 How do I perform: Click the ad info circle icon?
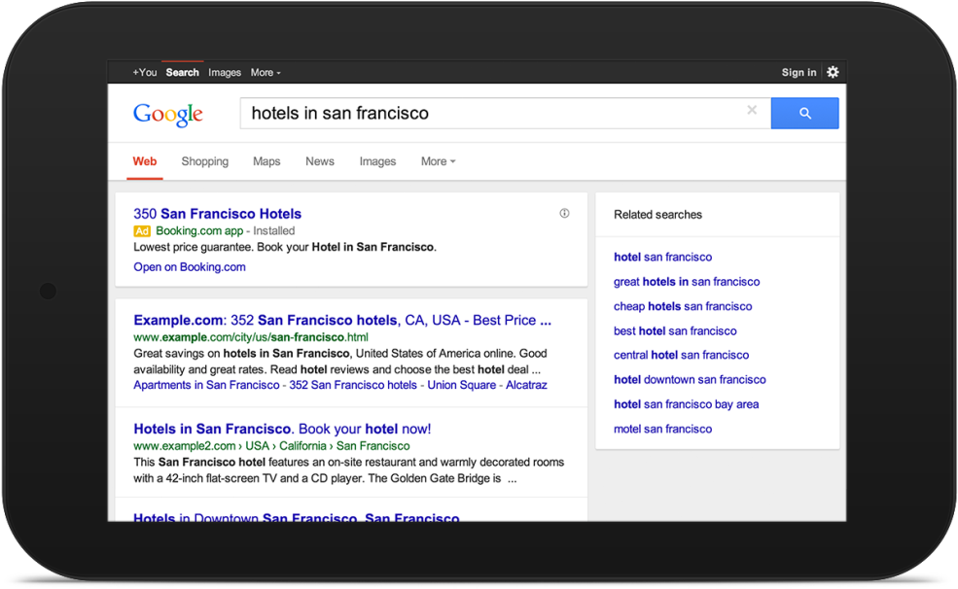point(564,214)
